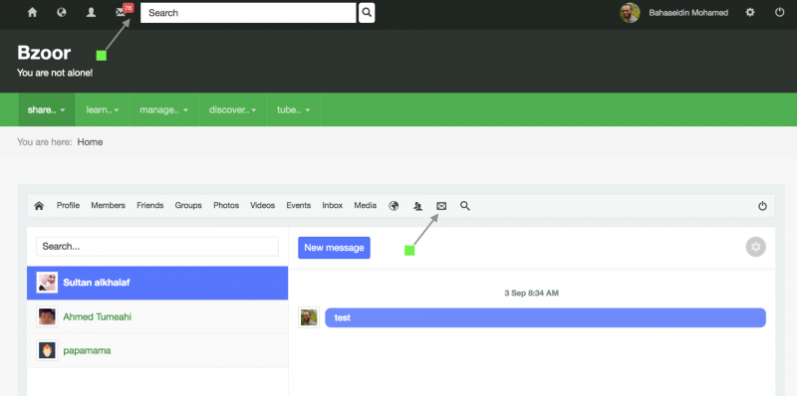The width and height of the screenshot is (797, 396).
Task: Expand the learn.. dropdown menu
Action: (103, 109)
